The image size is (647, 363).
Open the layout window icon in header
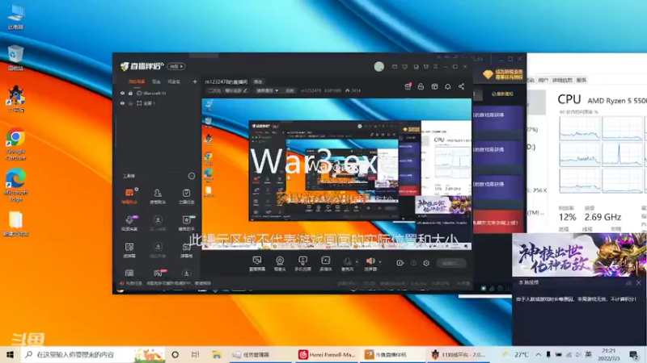click(434, 86)
